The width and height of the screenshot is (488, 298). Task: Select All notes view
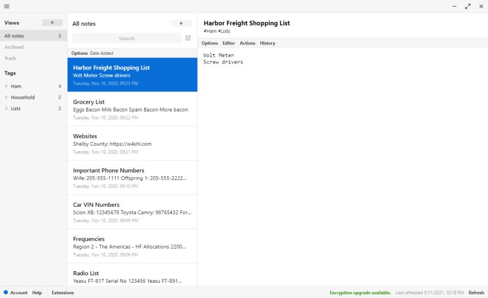click(x=34, y=36)
